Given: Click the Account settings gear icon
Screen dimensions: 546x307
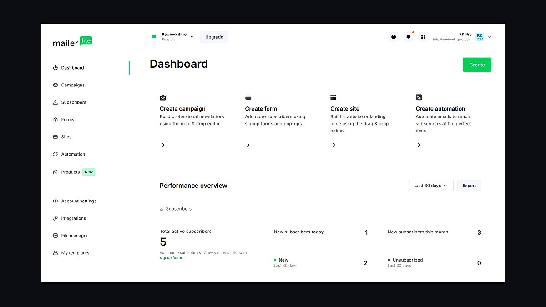Looking at the screenshot, I should click(x=56, y=201).
